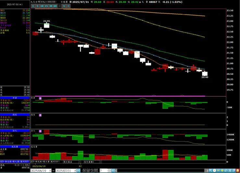Select the 30-minute timeframe button
Screen dimensions: 240x173
pyautogui.click(x=51, y=6)
